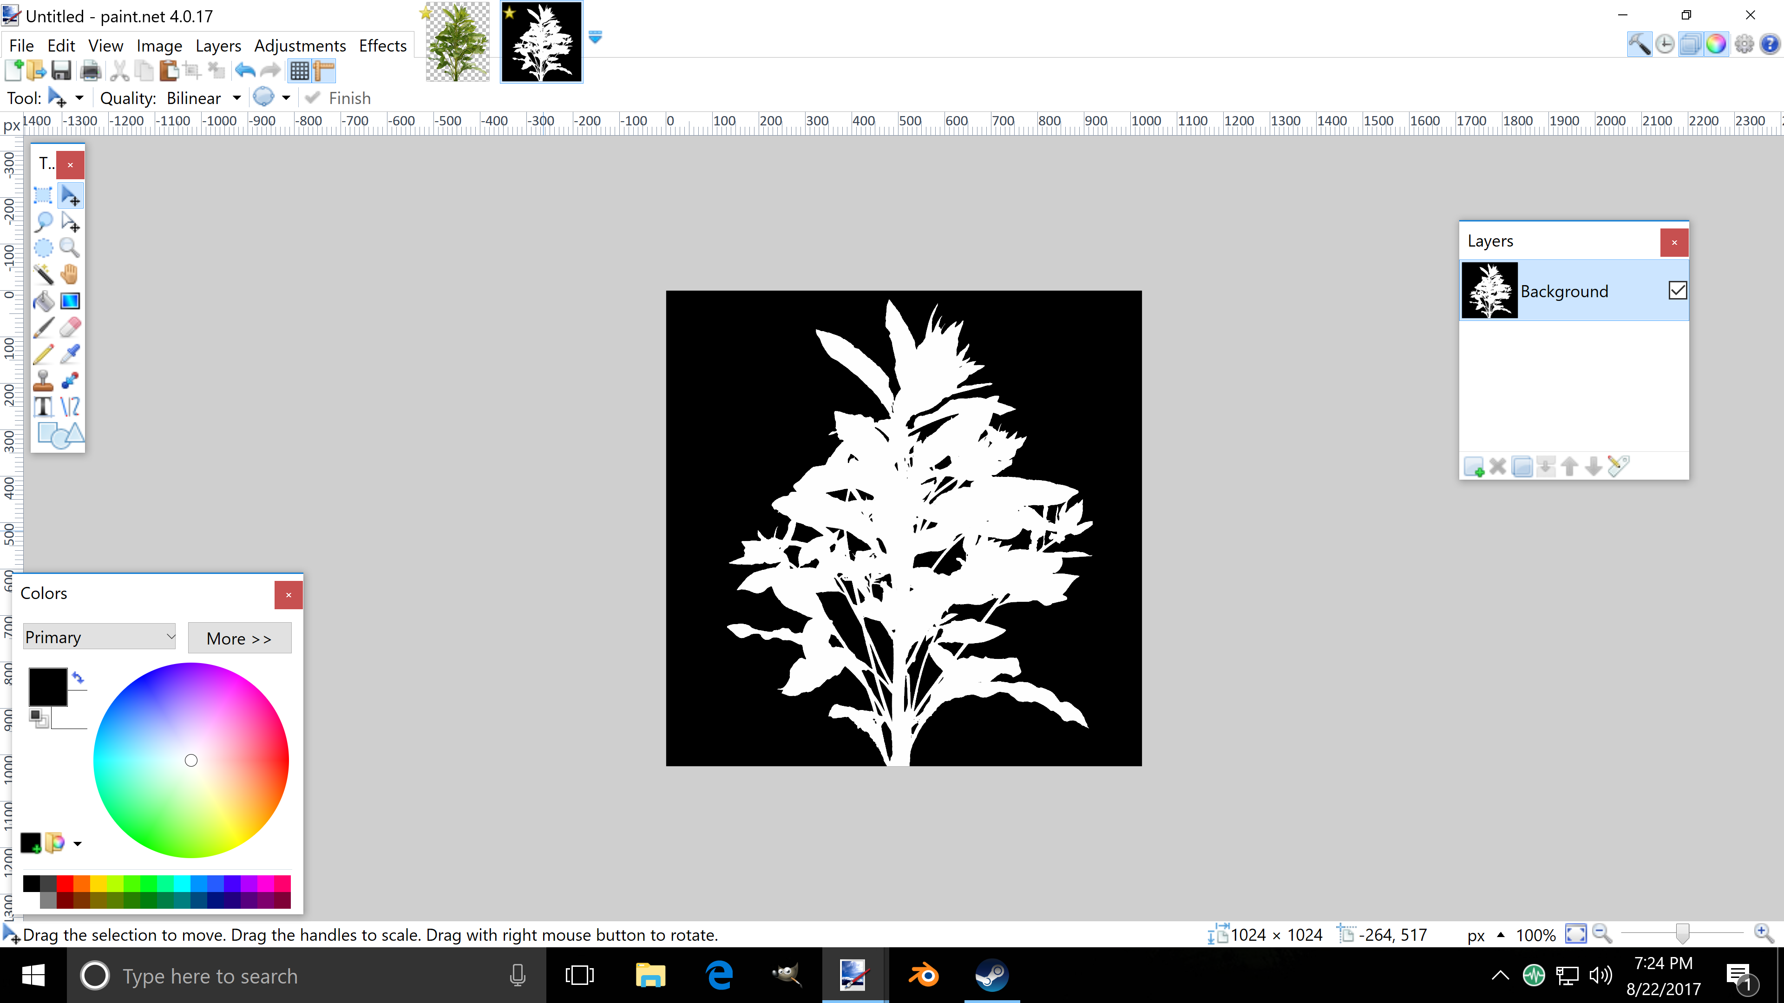Pick the Color Picker eyedropper tool

[70, 354]
